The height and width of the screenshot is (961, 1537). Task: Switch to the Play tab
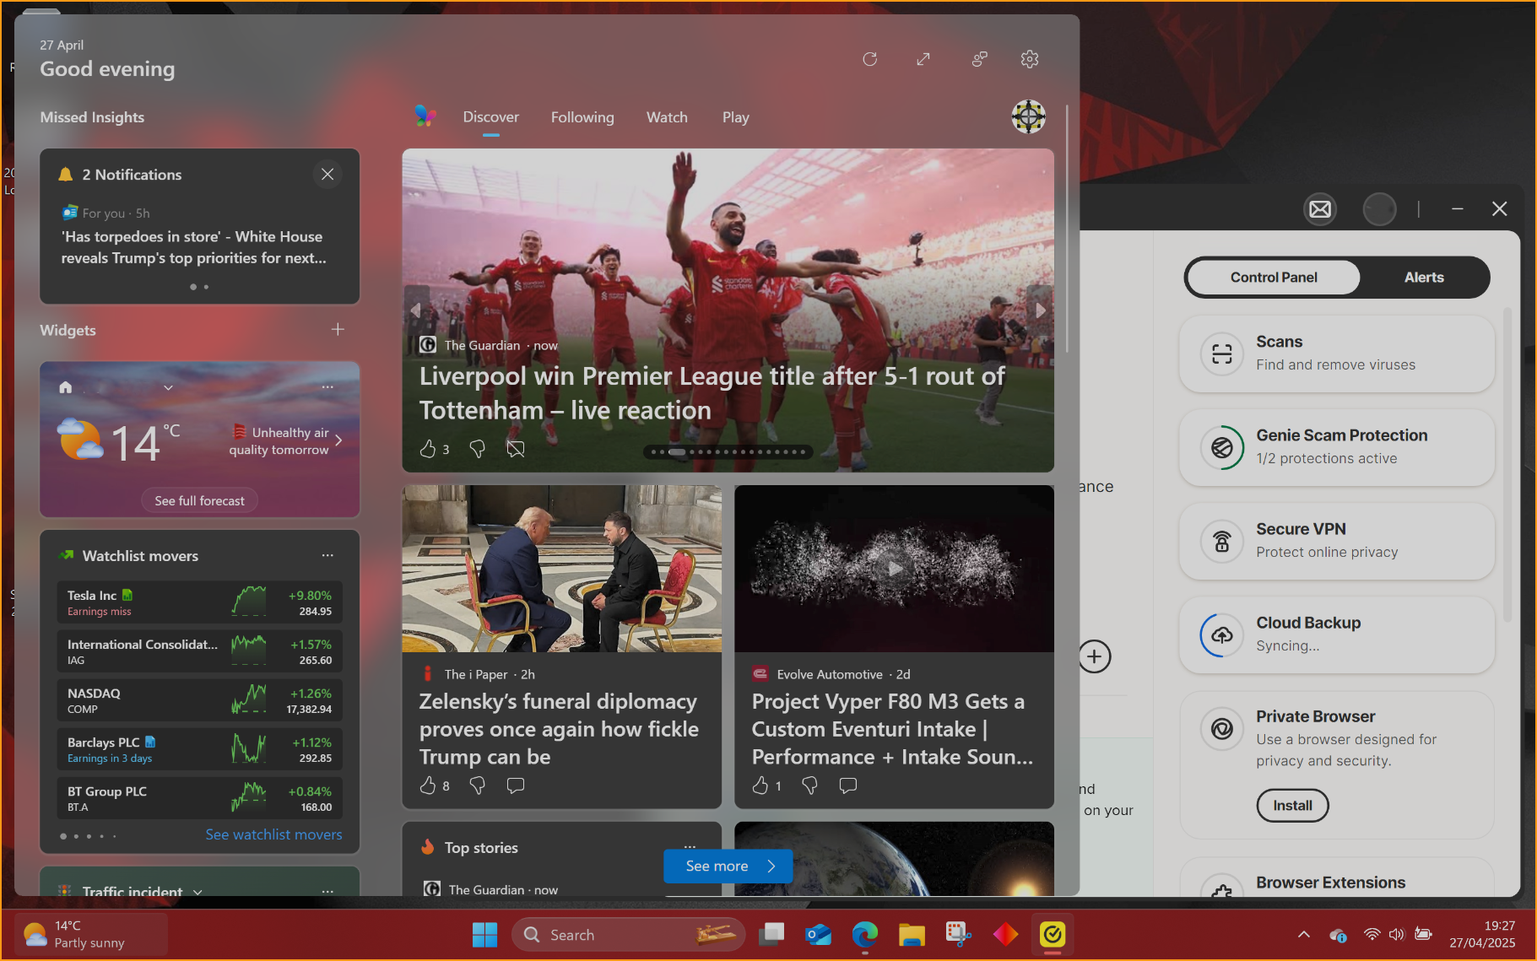pos(735,117)
